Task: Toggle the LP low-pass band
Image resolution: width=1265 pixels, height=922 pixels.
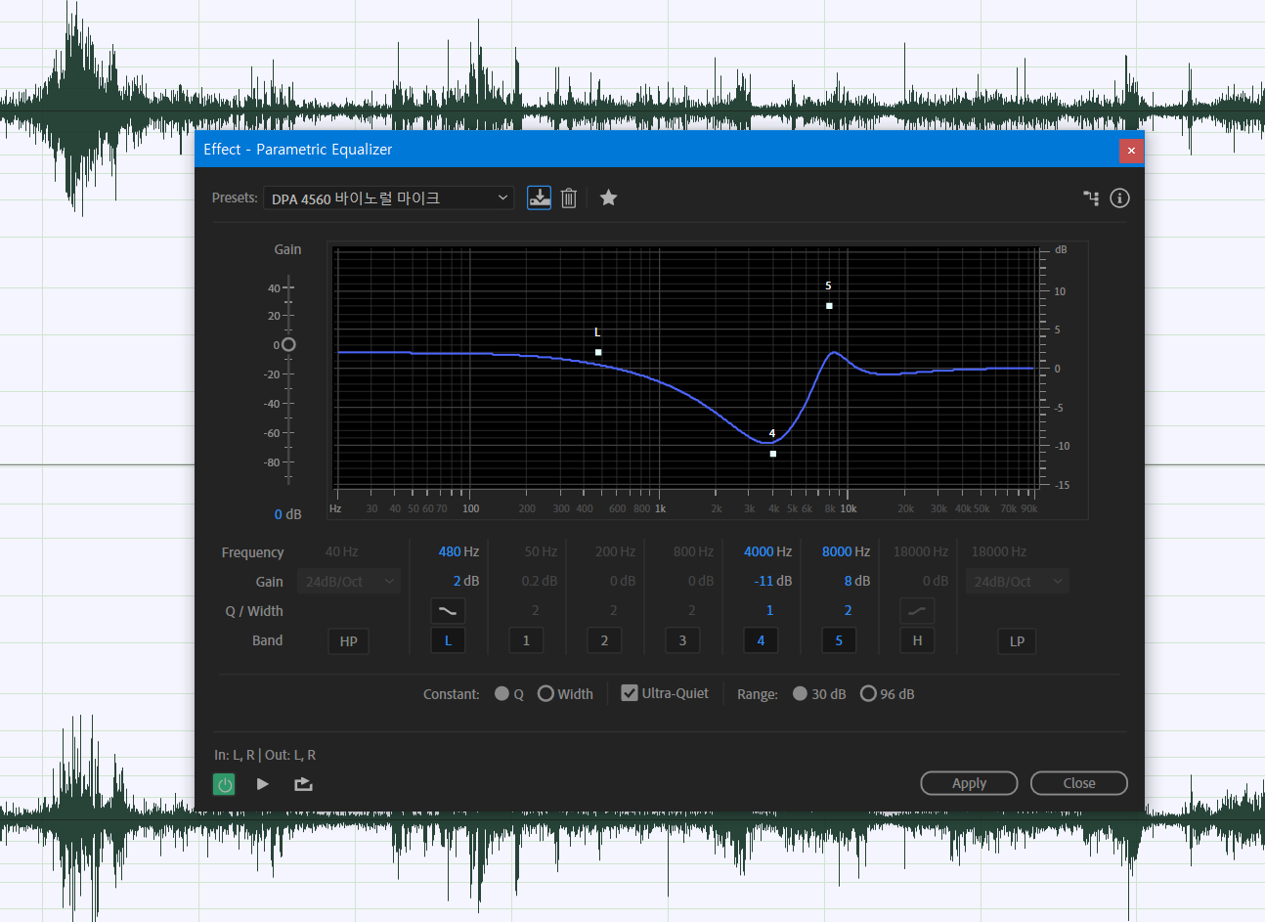Action: [x=1017, y=641]
